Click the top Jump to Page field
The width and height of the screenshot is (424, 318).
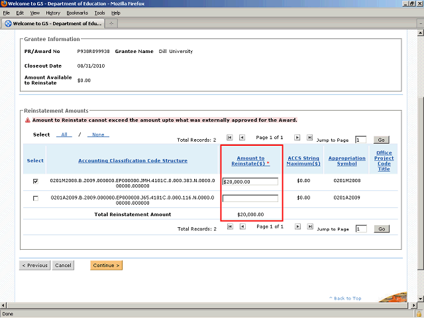click(360, 140)
